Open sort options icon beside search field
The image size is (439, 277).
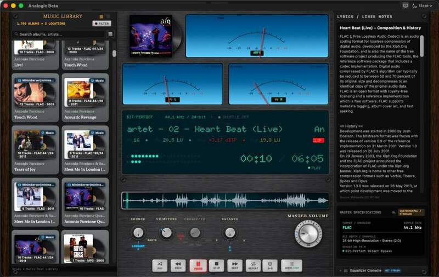click(x=110, y=34)
